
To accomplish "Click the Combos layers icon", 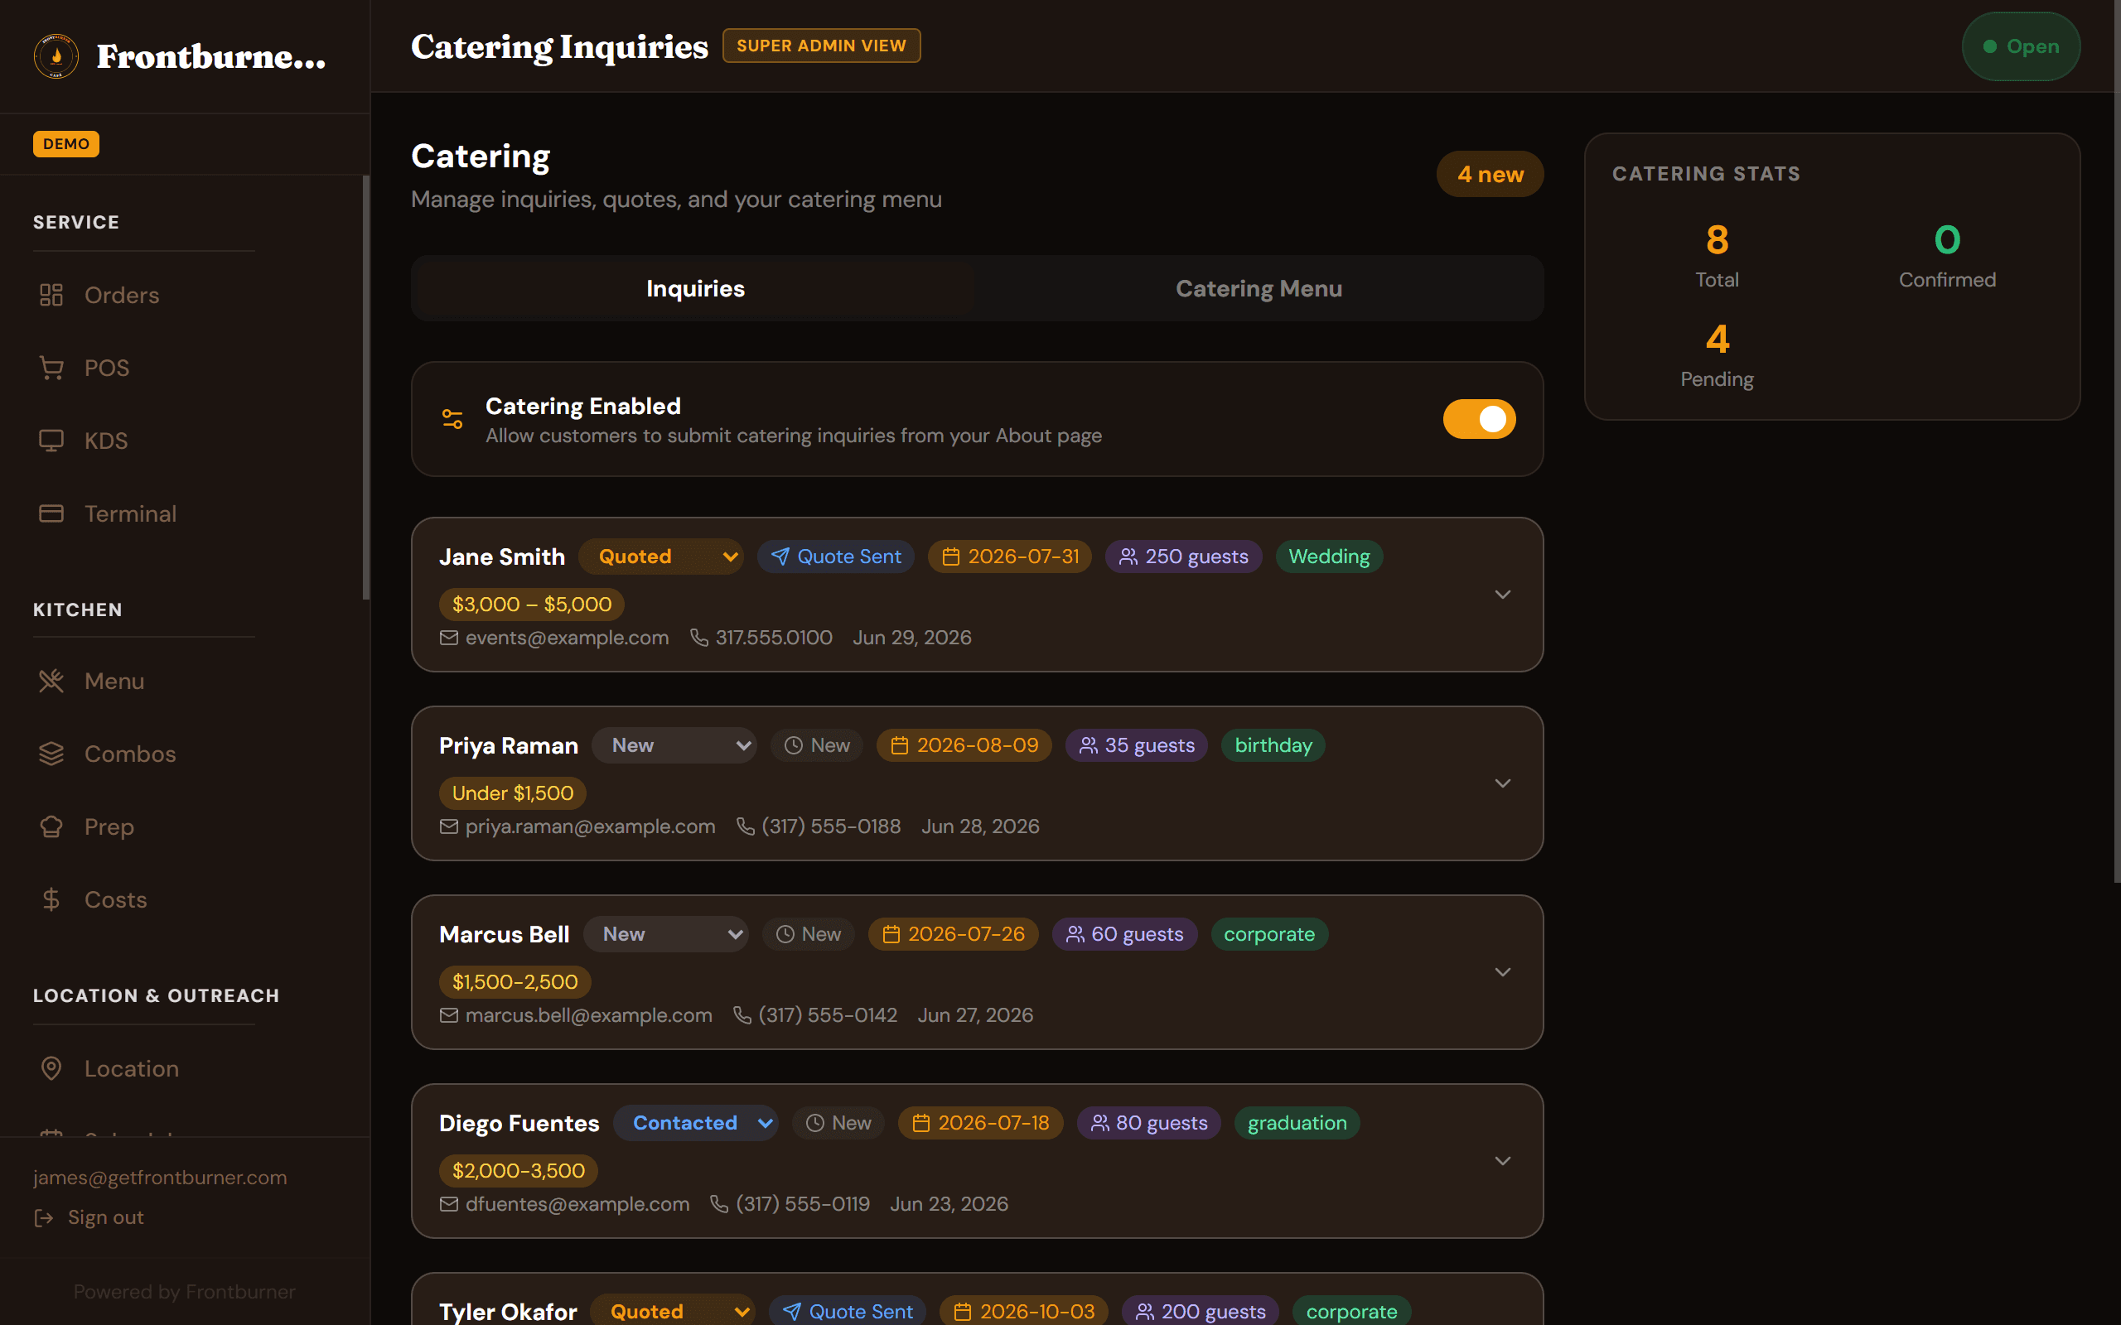I will 51,754.
